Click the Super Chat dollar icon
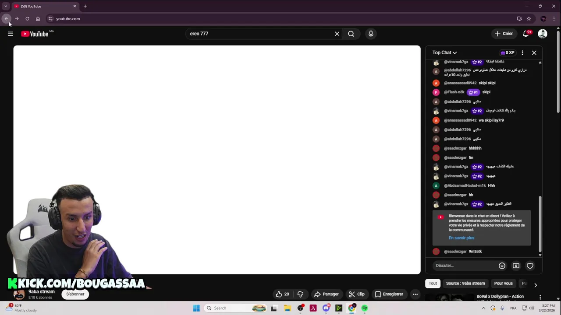Screen dimensions: 561x315 click(x=516, y=266)
